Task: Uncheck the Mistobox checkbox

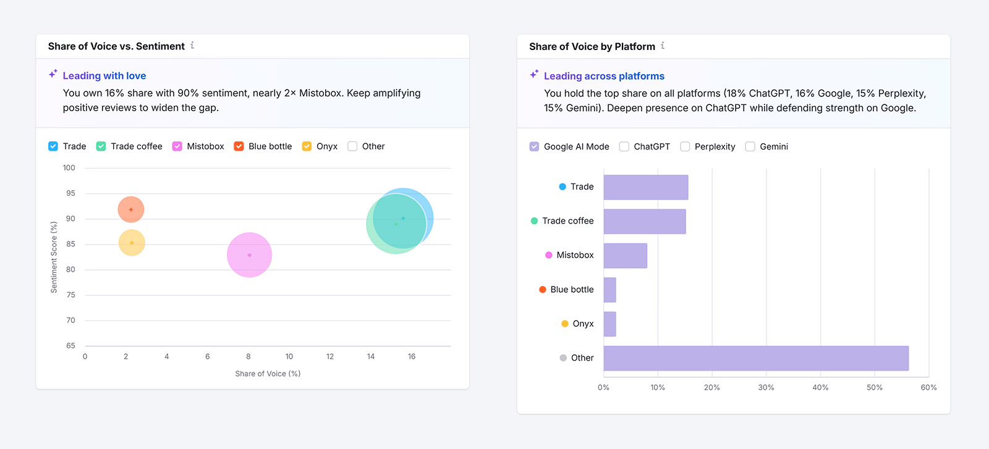Action: coord(177,146)
